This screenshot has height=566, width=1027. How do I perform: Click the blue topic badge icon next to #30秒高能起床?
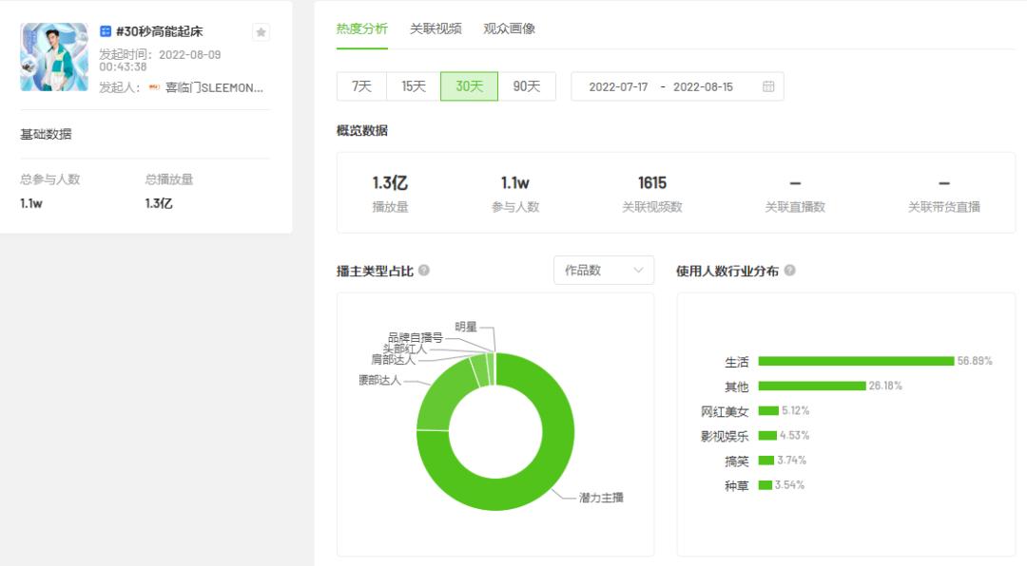[107, 30]
